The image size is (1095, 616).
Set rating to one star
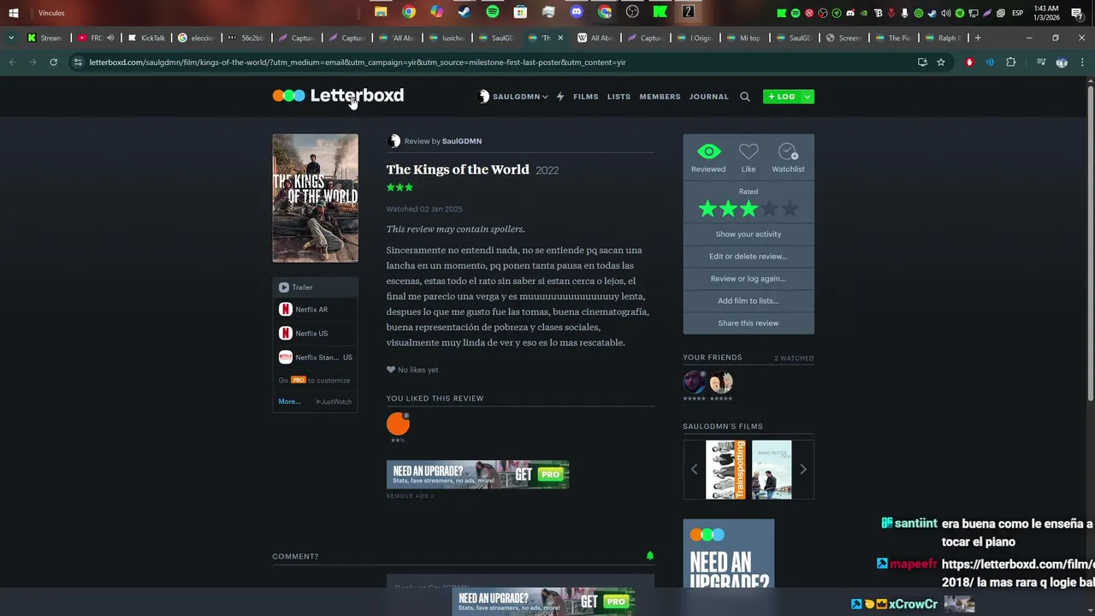[x=707, y=209]
